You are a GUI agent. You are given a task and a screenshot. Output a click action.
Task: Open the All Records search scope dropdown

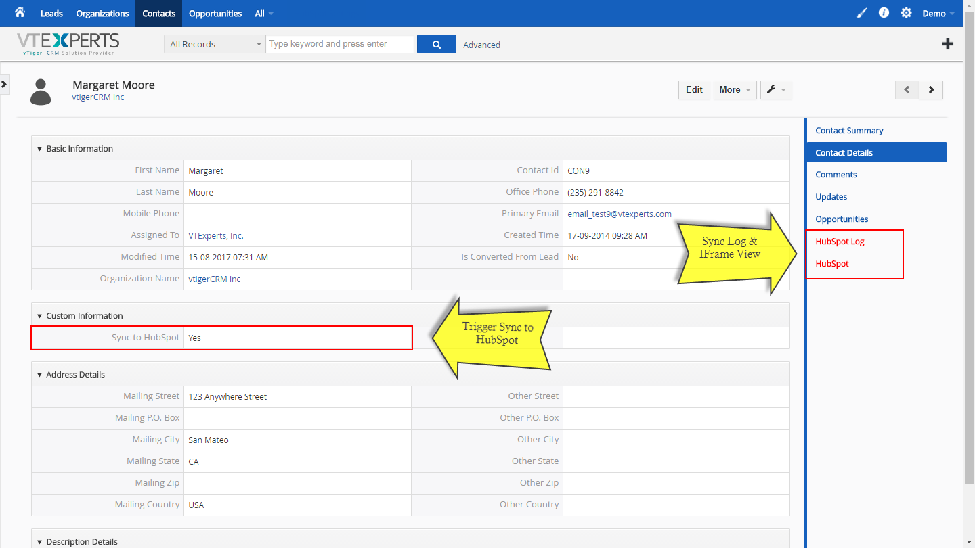pos(214,44)
